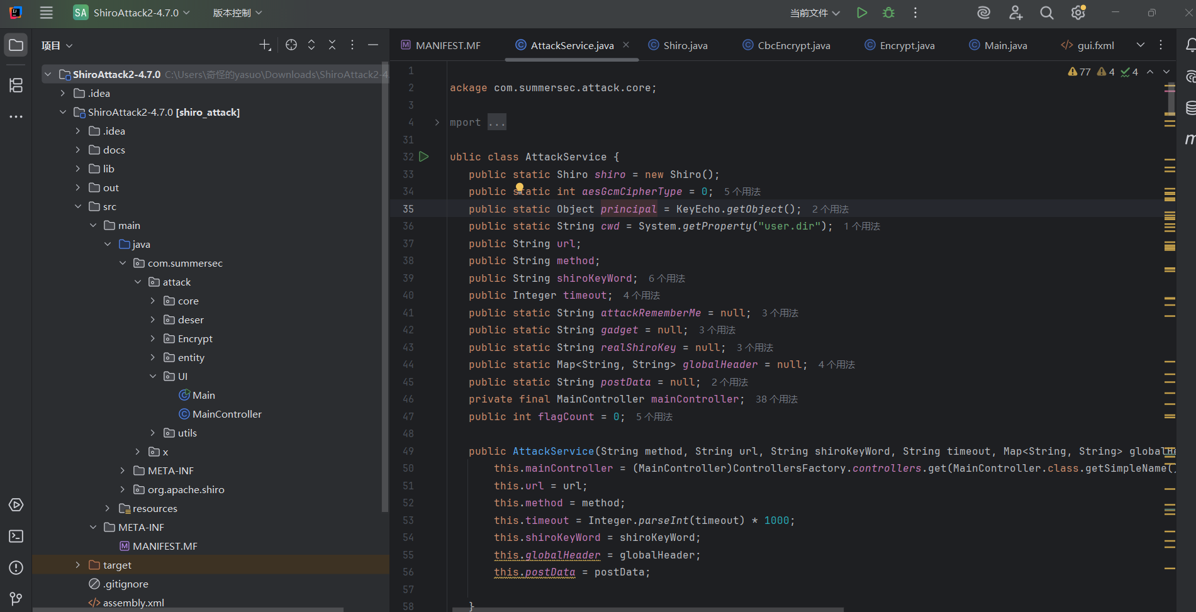Viewport: 1196px width, 612px height.
Task: Click the Run button in the top toolbar
Action: click(x=862, y=13)
